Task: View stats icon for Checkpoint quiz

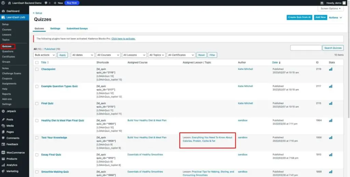Action: point(331,69)
